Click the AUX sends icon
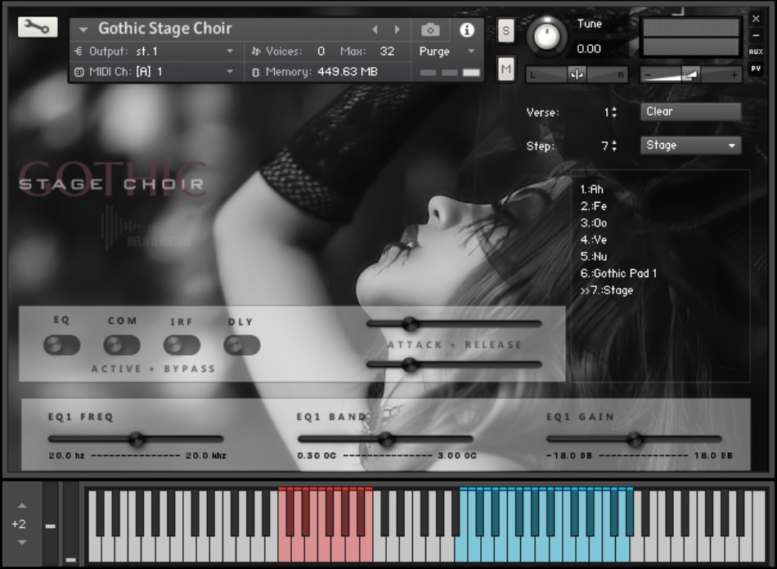777x569 pixels. pos(756,52)
